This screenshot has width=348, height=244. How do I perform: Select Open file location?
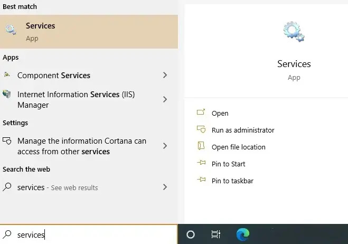coord(238,147)
